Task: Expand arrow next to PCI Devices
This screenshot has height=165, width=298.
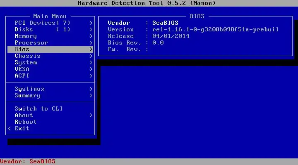Action: pos(91,23)
